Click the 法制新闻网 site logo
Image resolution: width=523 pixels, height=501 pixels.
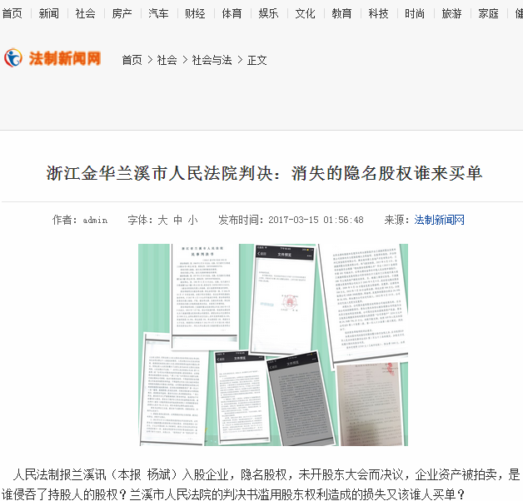52,58
